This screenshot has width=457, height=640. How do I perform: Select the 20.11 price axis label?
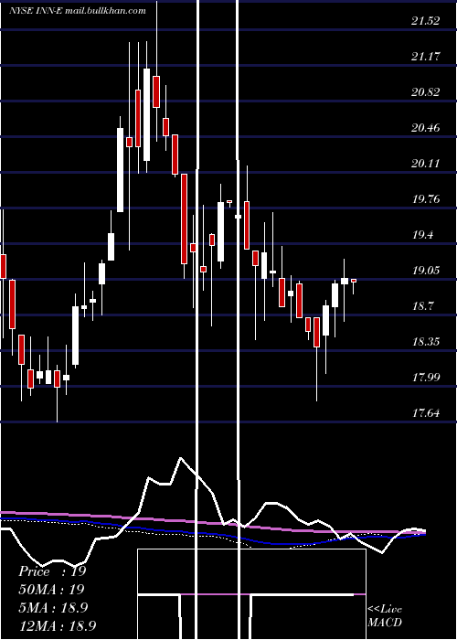pyautogui.click(x=426, y=164)
